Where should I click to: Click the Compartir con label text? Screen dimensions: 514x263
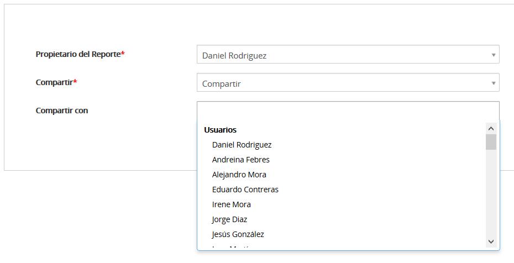coord(62,111)
